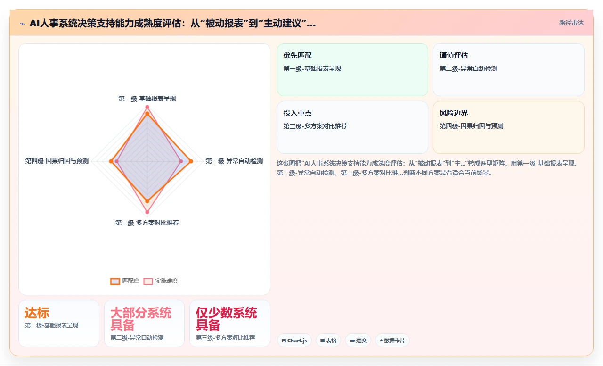Screen dimensions: 603x366
Task: Click the 大部分系统具备 stat card
Action: [144, 324]
